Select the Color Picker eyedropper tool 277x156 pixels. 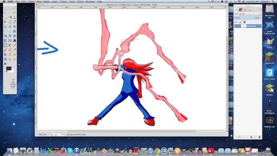tap(14, 22)
